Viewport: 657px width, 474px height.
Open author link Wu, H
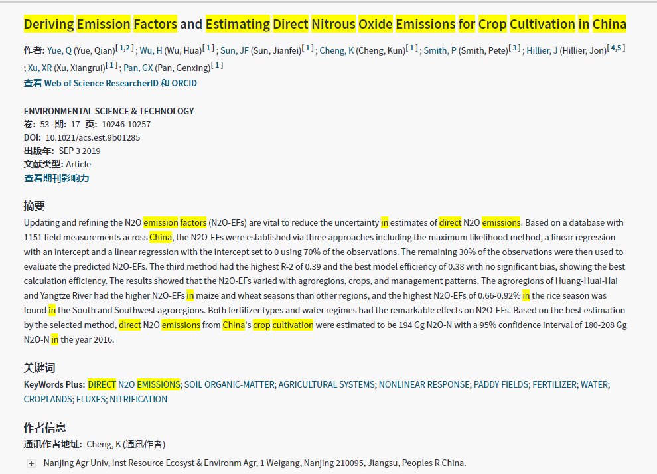coord(151,50)
